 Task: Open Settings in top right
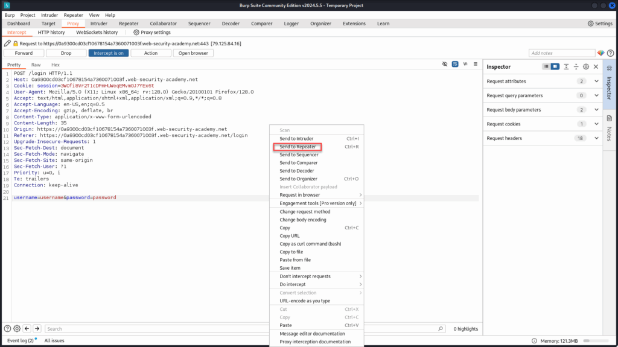(600, 24)
